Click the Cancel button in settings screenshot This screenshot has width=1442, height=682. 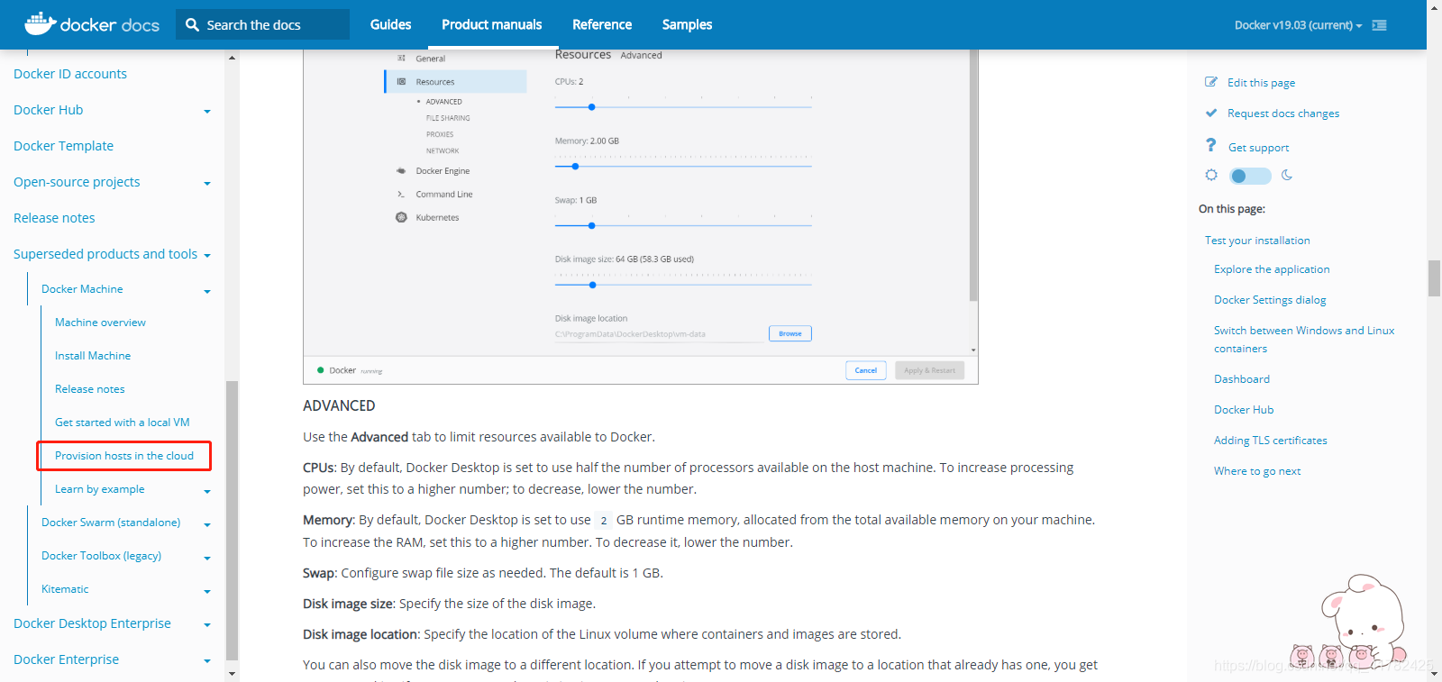pyautogui.click(x=866, y=370)
